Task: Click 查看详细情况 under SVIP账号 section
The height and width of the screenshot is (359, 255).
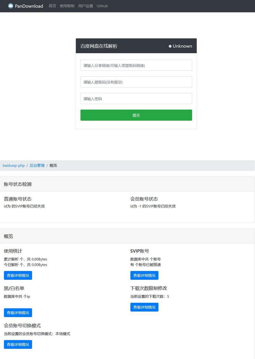Action: coord(144,275)
